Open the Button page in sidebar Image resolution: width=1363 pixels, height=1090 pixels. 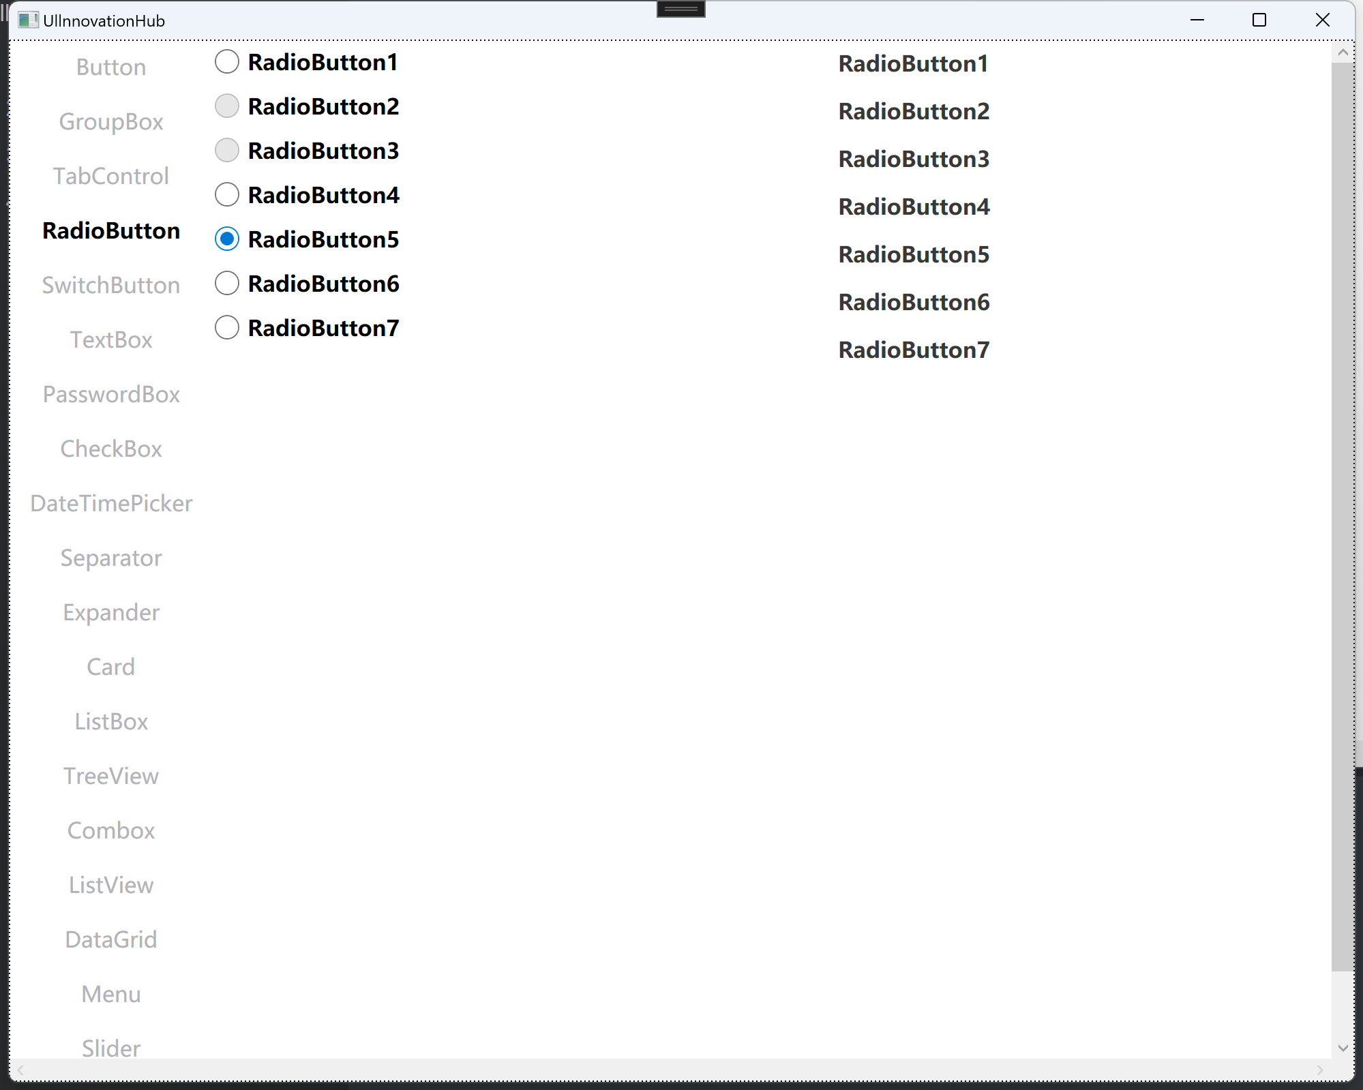[111, 67]
